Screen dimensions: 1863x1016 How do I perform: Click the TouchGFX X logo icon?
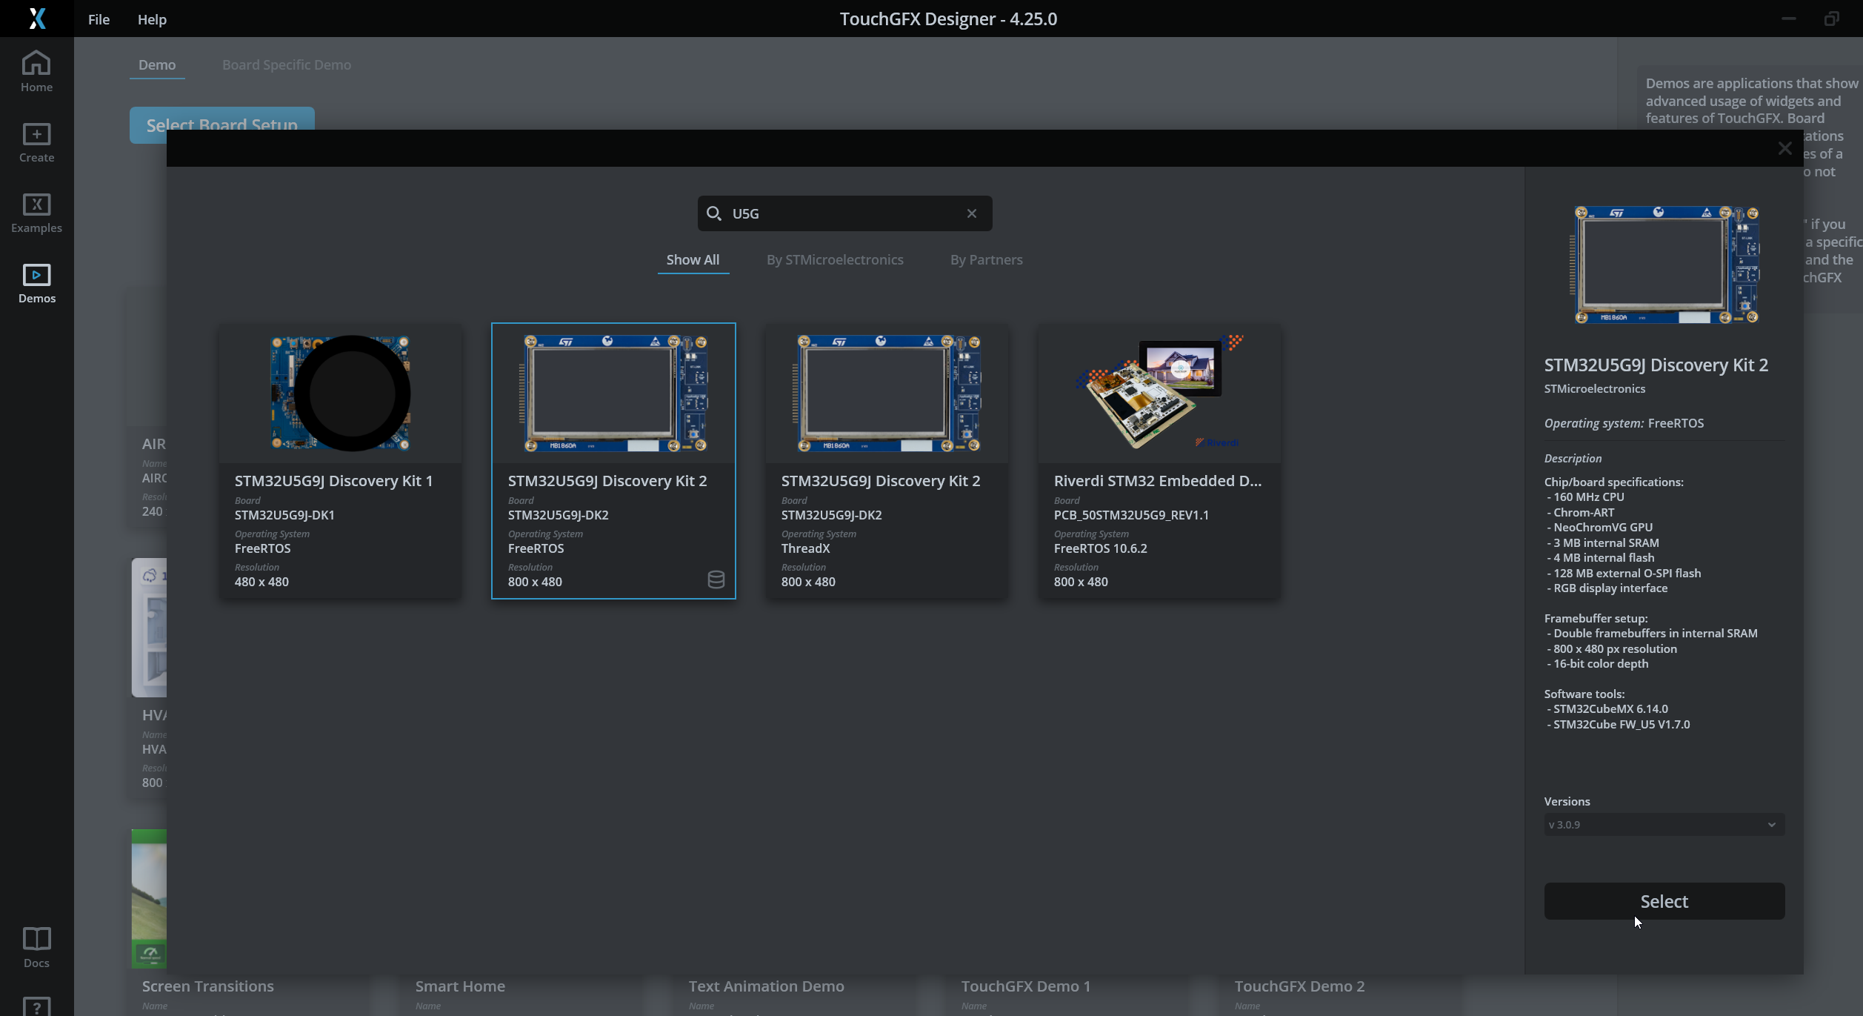coord(36,19)
